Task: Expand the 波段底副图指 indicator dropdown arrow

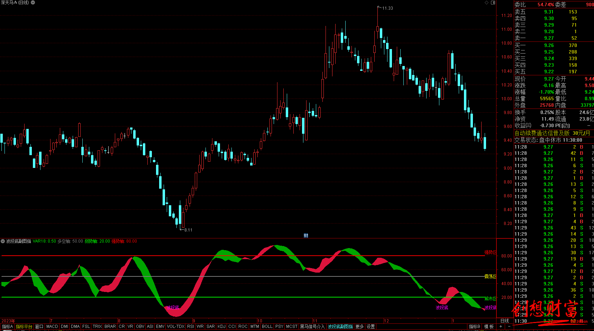Action: 3,241
